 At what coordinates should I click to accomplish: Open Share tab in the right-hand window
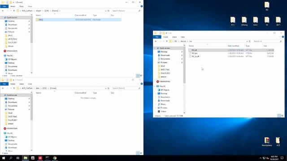click(x=174, y=37)
